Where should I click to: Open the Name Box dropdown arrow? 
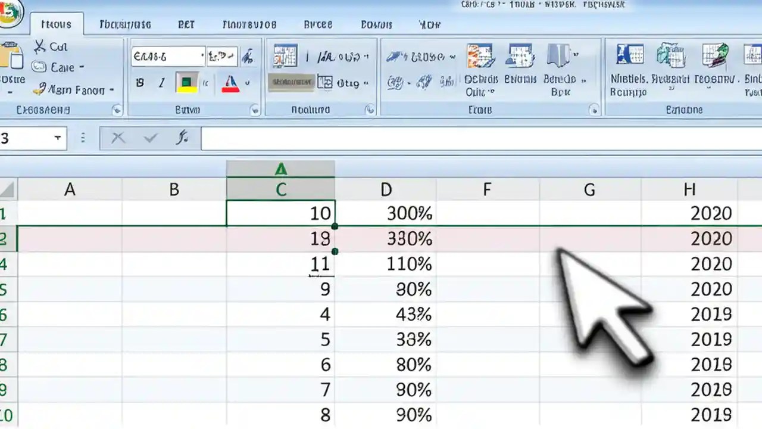[58, 138]
